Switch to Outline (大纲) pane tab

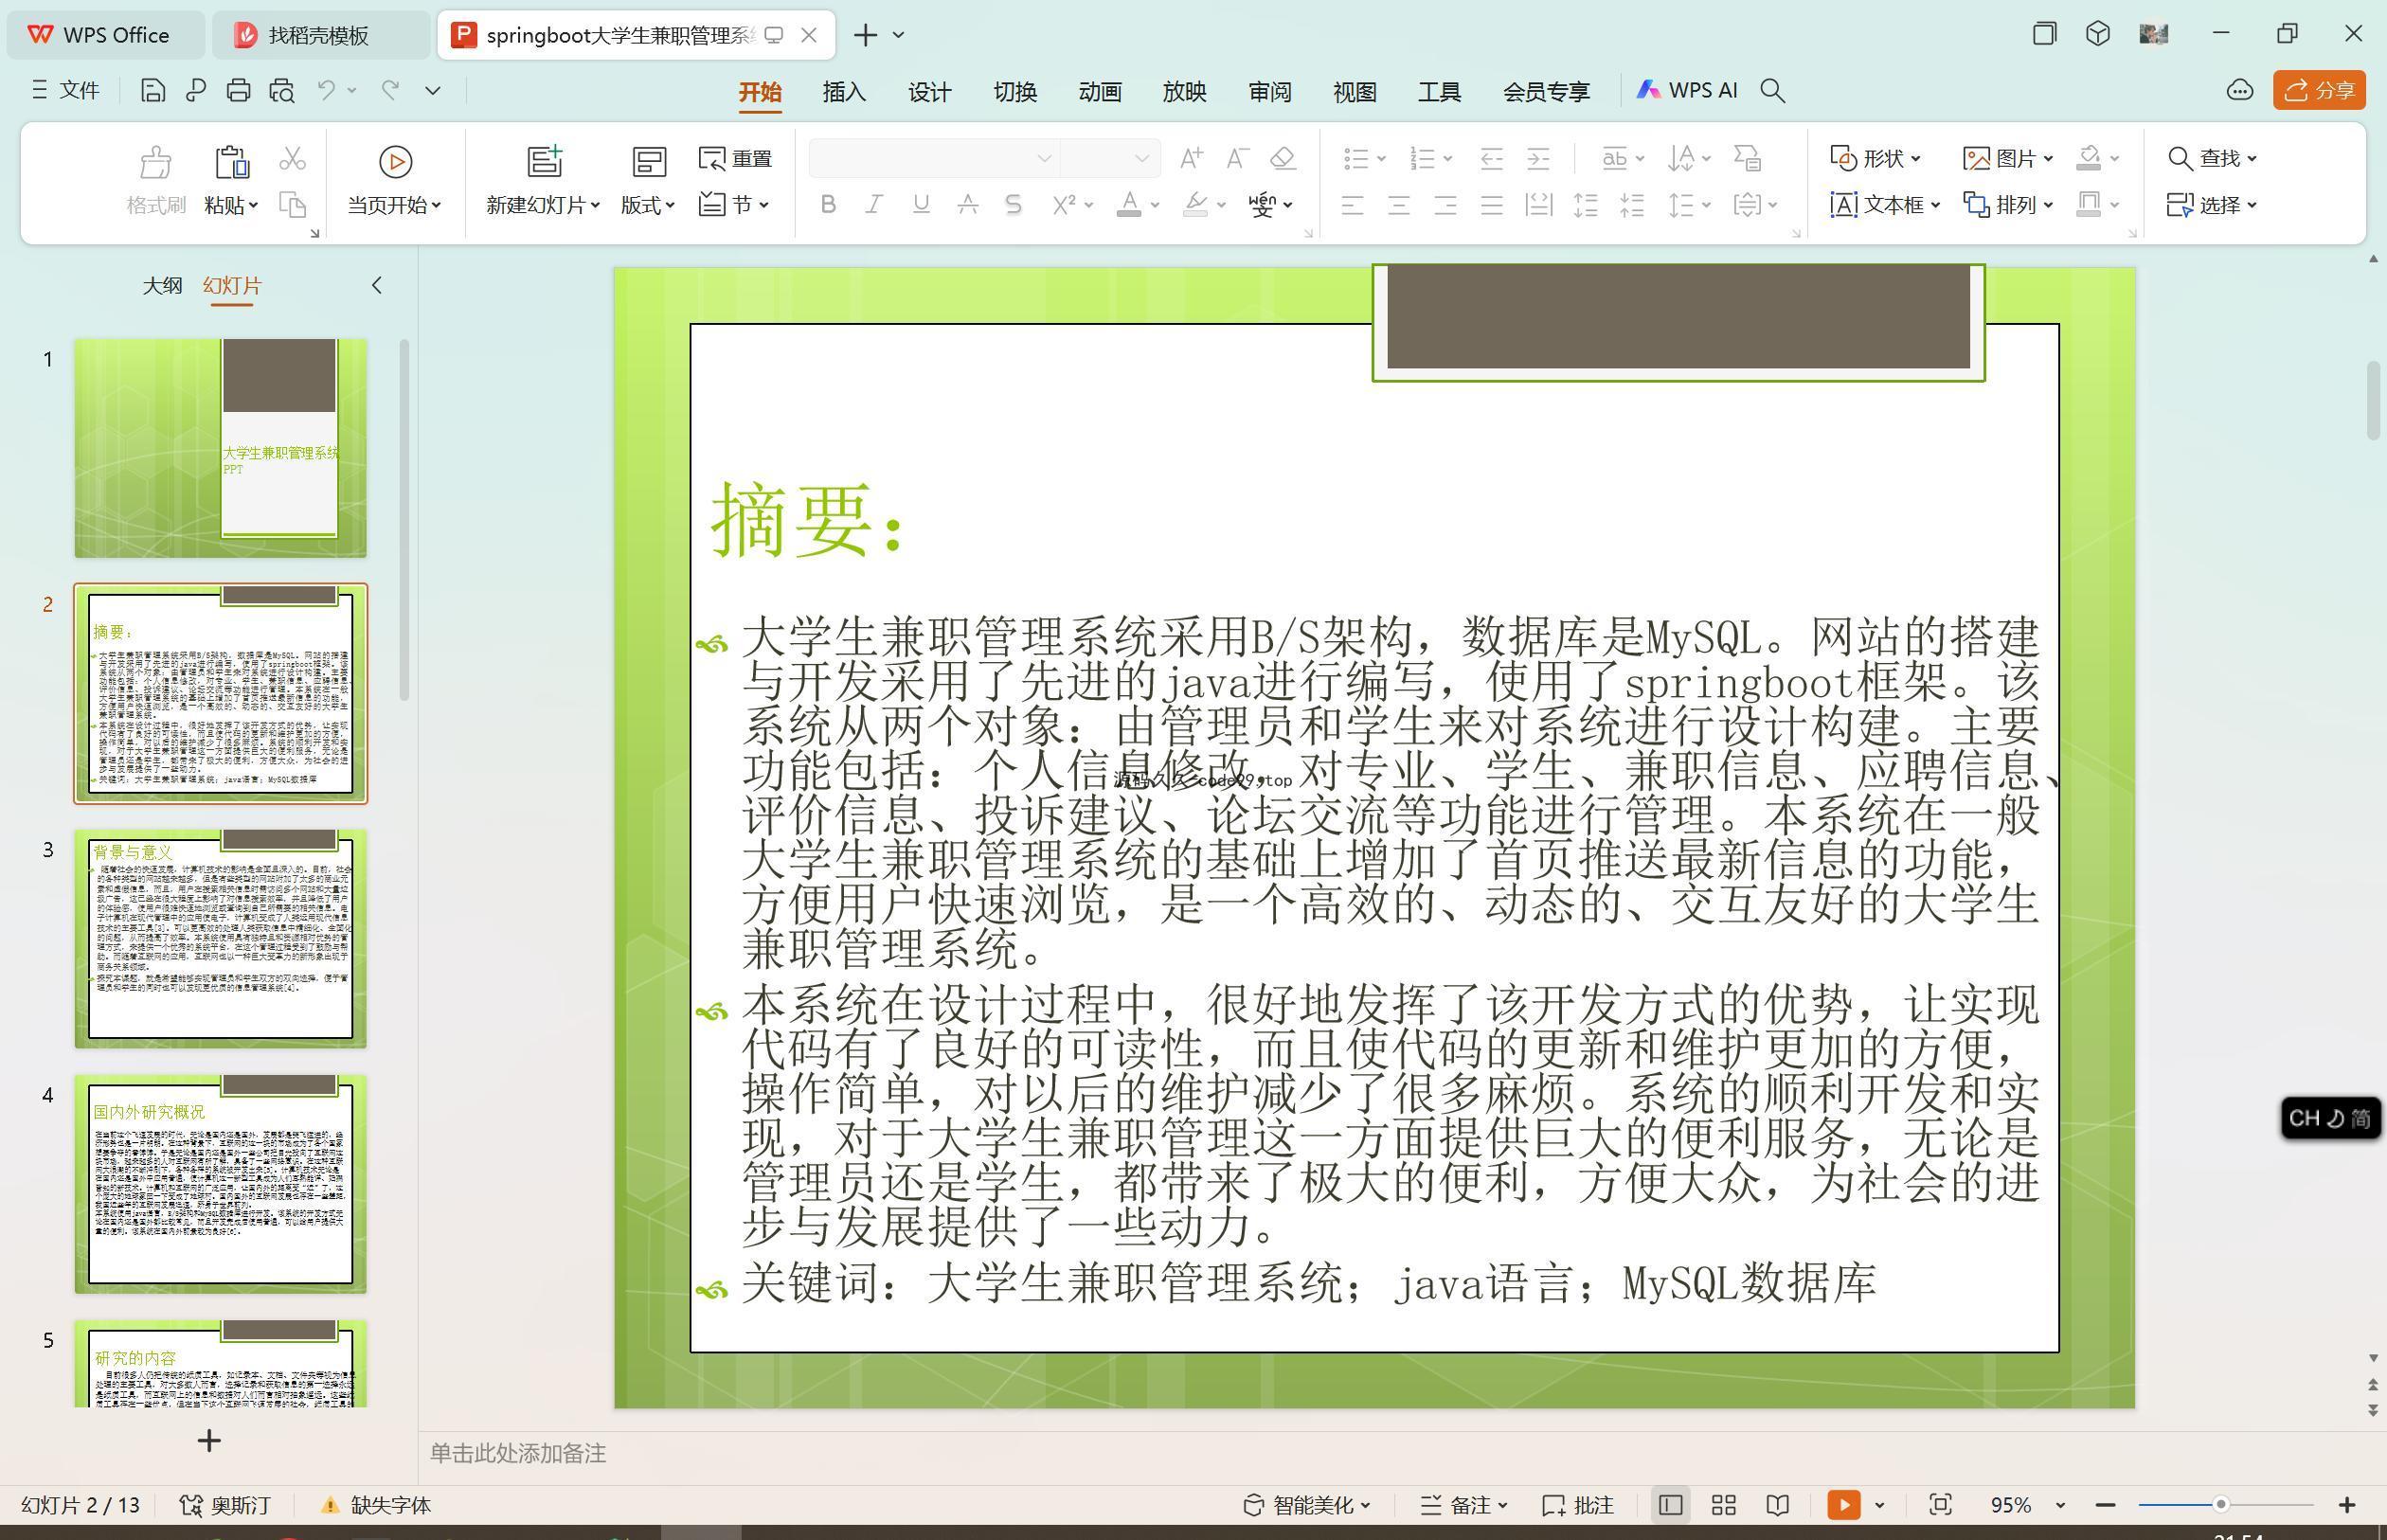pyautogui.click(x=162, y=286)
